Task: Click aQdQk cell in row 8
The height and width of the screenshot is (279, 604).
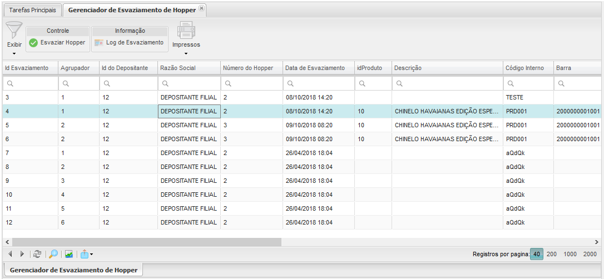Action: pos(528,167)
